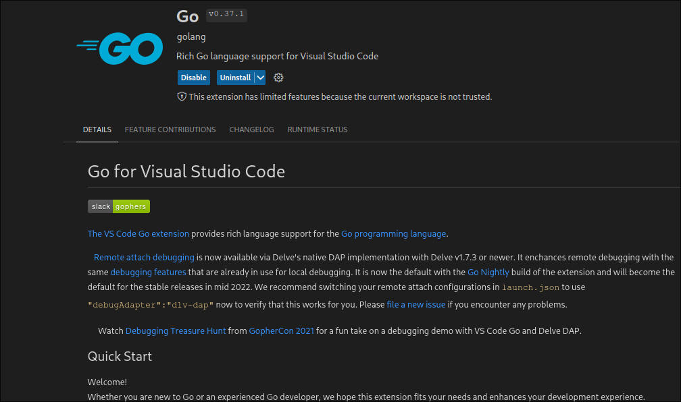Screen dimensions: 681x402
Task: Follow the 'Go programming language' link
Action: point(393,234)
